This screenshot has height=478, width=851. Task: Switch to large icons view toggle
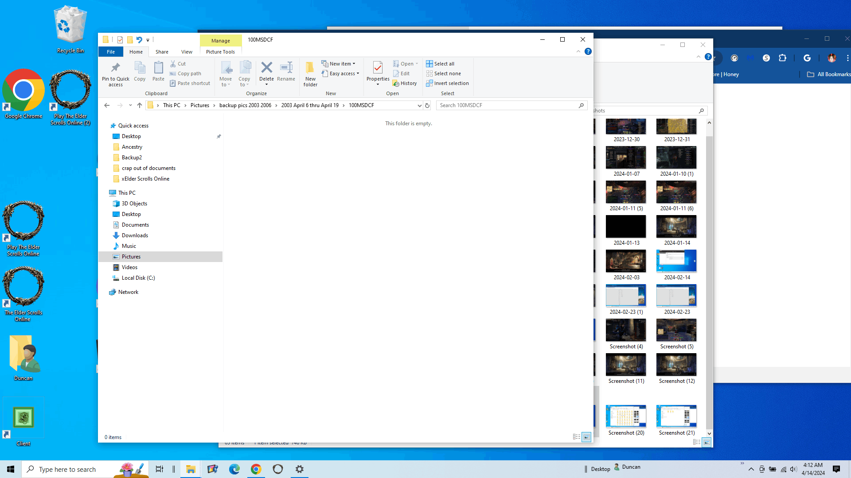(x=586, y=437)
